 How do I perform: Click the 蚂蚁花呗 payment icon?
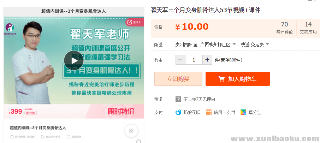tap(178, 112)
